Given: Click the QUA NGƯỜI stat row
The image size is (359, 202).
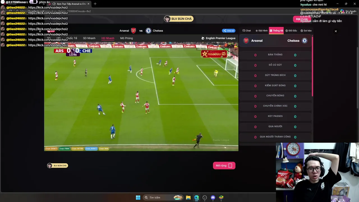Looking at the screenshot, I should click(275, 127).
